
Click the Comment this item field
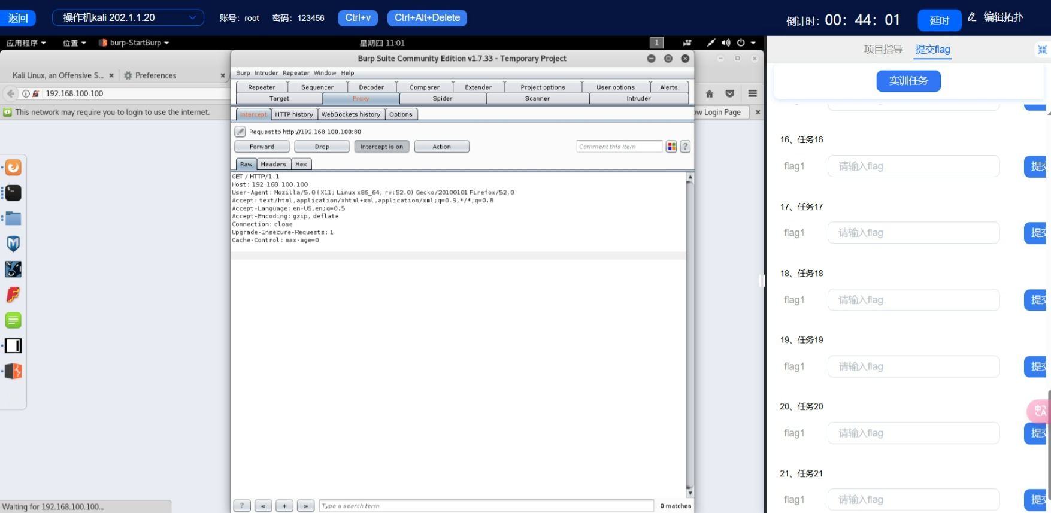(x=619, y=147)
